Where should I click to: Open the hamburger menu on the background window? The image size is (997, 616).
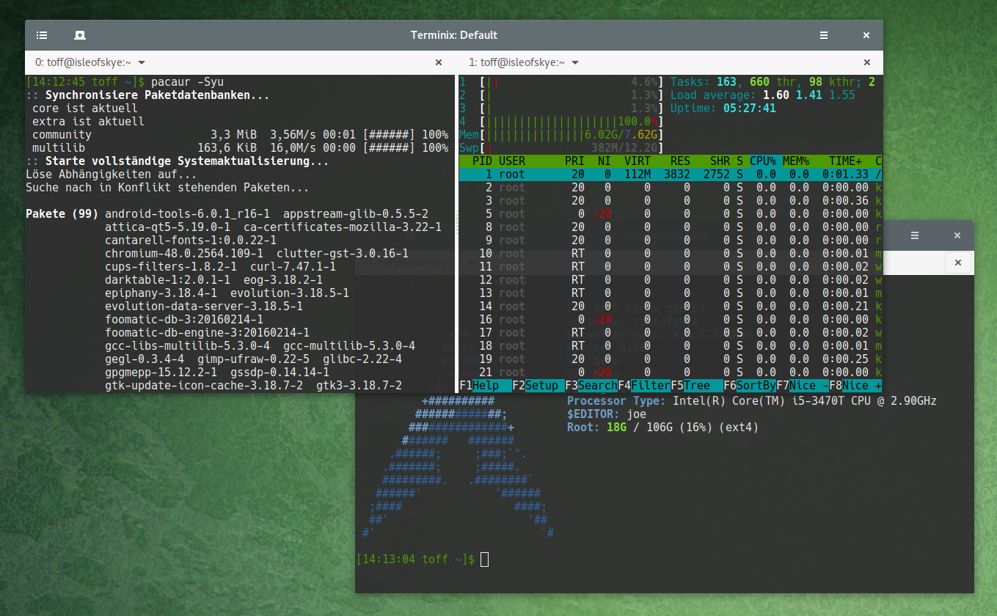point(914,235)
